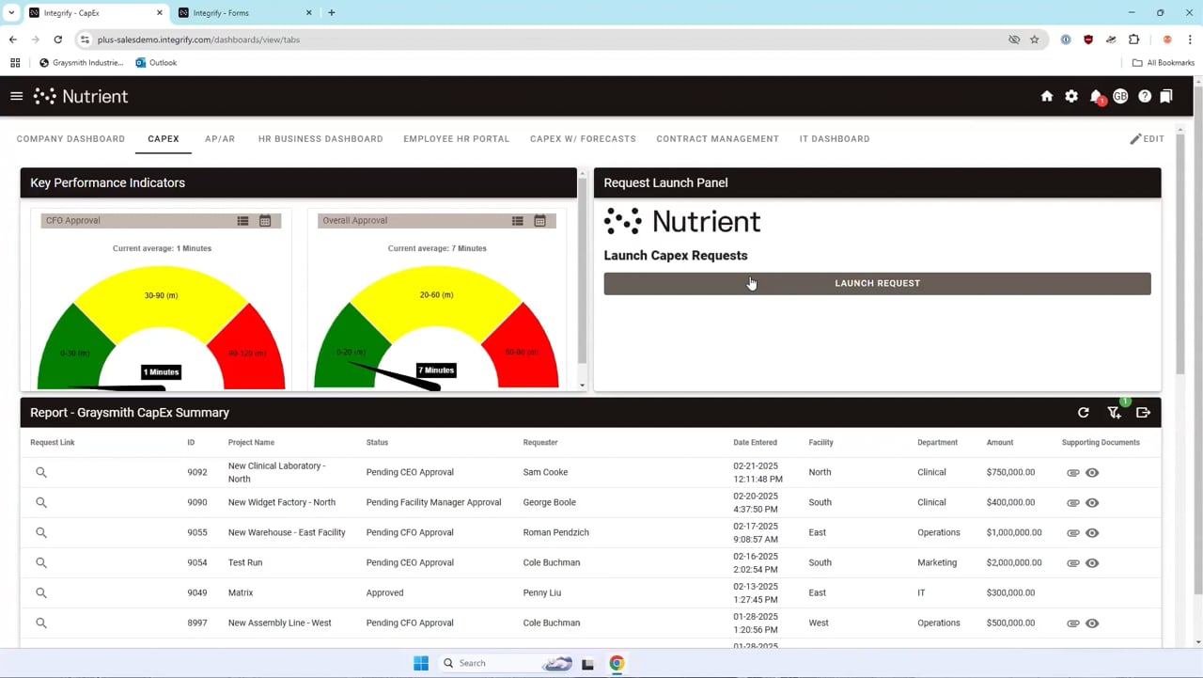Switch to AP/AR tab
Image resolution: width=1203 pixels, height=678 pixels.
click(x=220, y=138)
